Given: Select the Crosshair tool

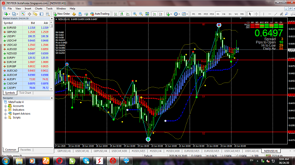Looking at the screenshot, I should click(256, 14).
